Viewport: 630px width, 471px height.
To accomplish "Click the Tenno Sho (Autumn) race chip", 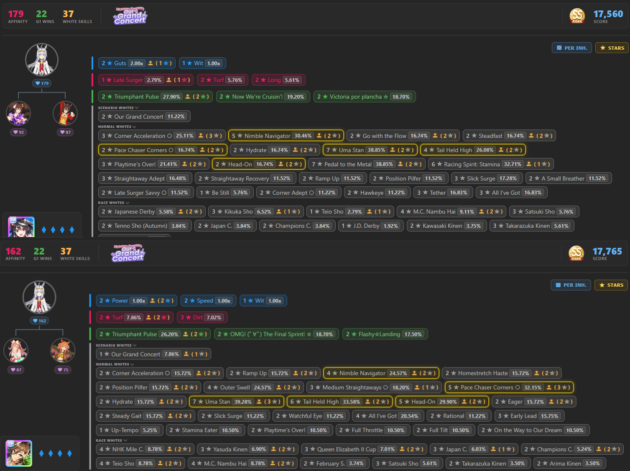I will (145, 226).
